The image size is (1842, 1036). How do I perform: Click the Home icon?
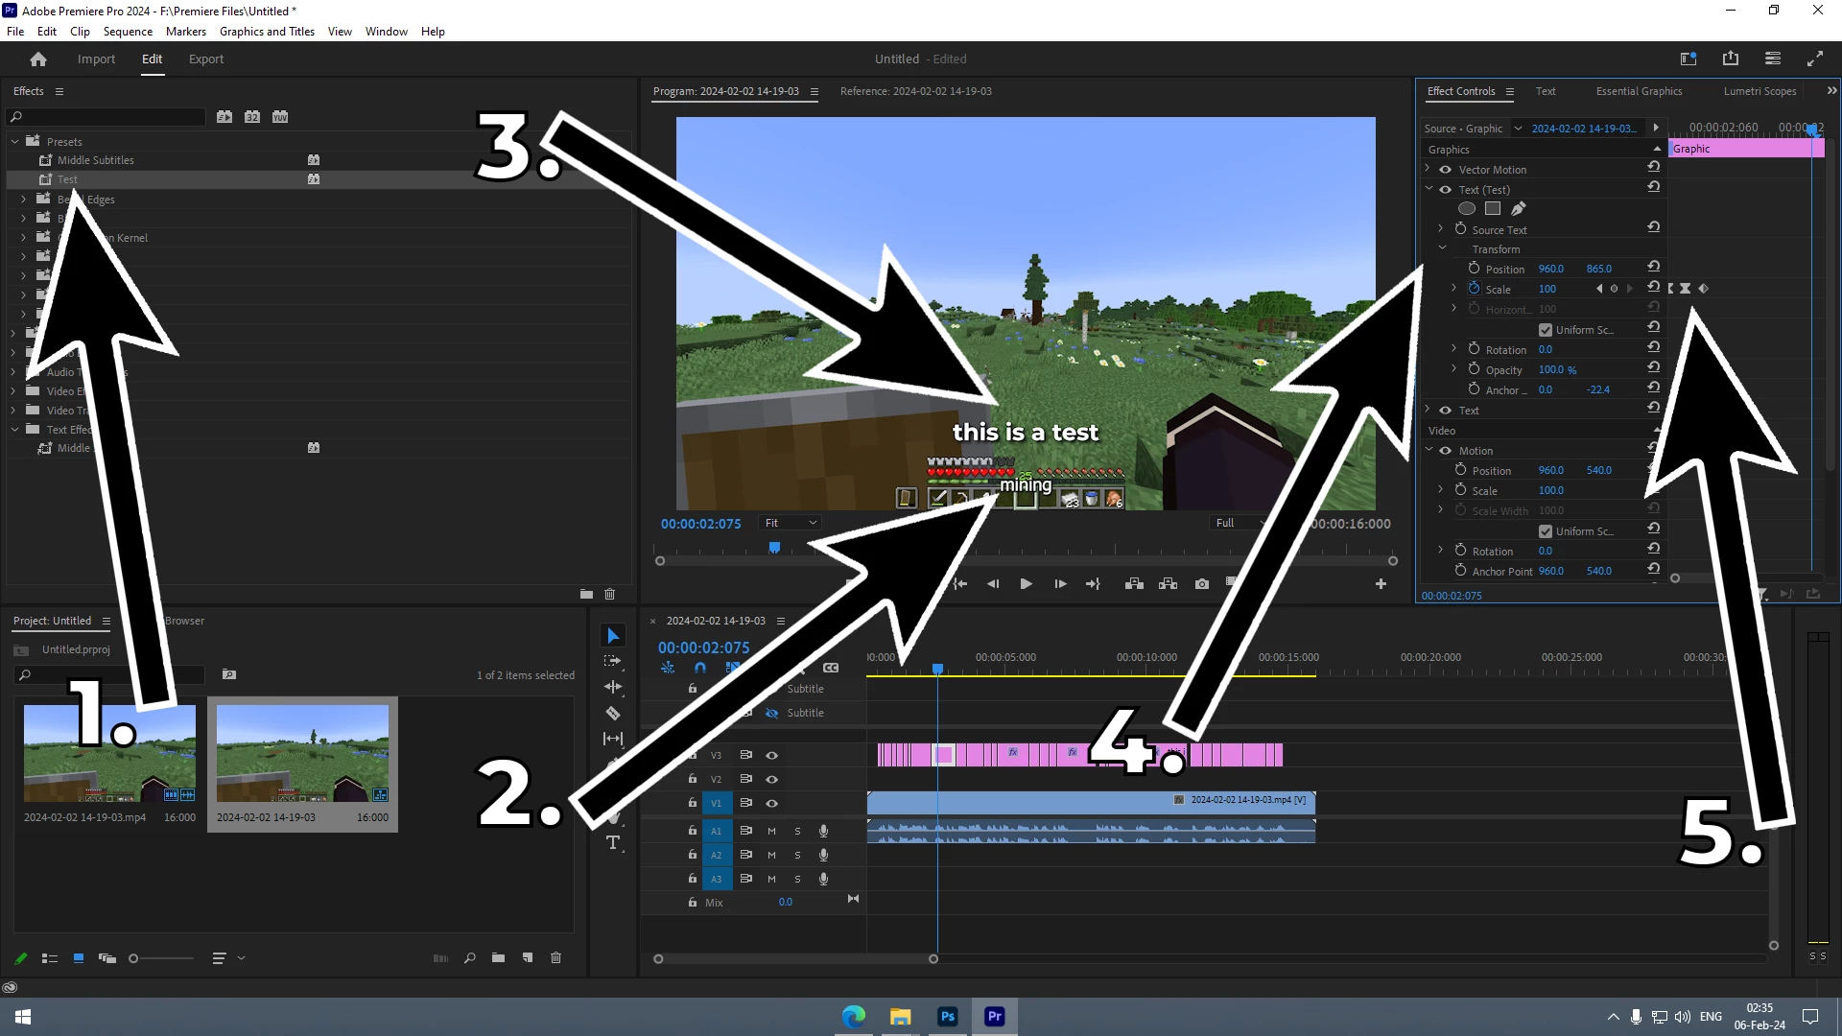(38, 59)
